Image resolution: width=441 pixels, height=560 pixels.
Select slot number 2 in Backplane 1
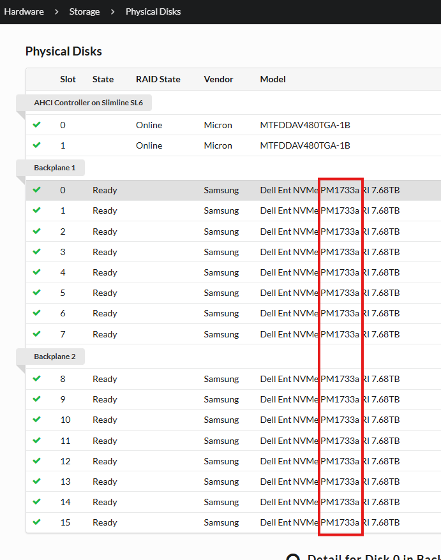pyautogui.click(x=63, y=232)
